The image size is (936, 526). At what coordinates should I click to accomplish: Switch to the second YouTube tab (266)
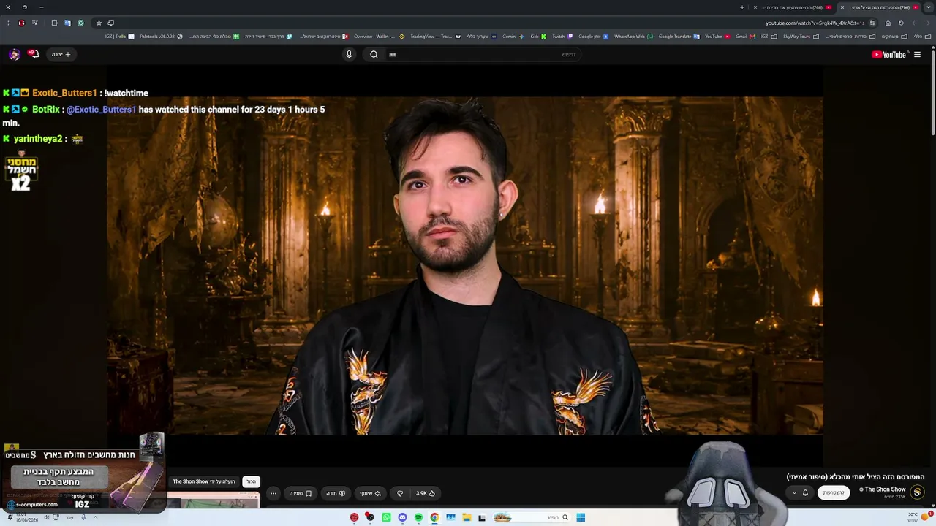tap(793, 7)
